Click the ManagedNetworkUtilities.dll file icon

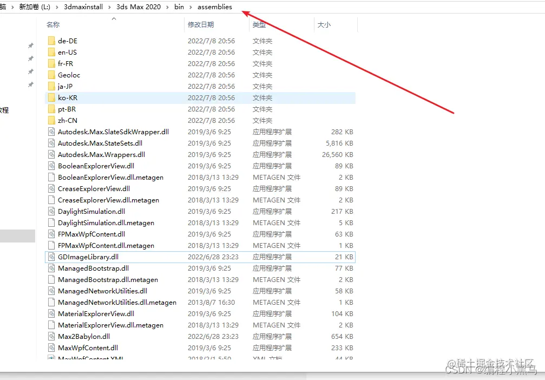pos(51,291)
